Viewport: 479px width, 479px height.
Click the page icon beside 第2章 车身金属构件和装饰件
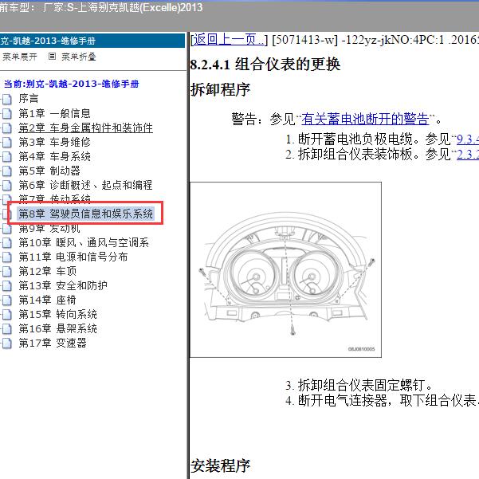point(6,128)
